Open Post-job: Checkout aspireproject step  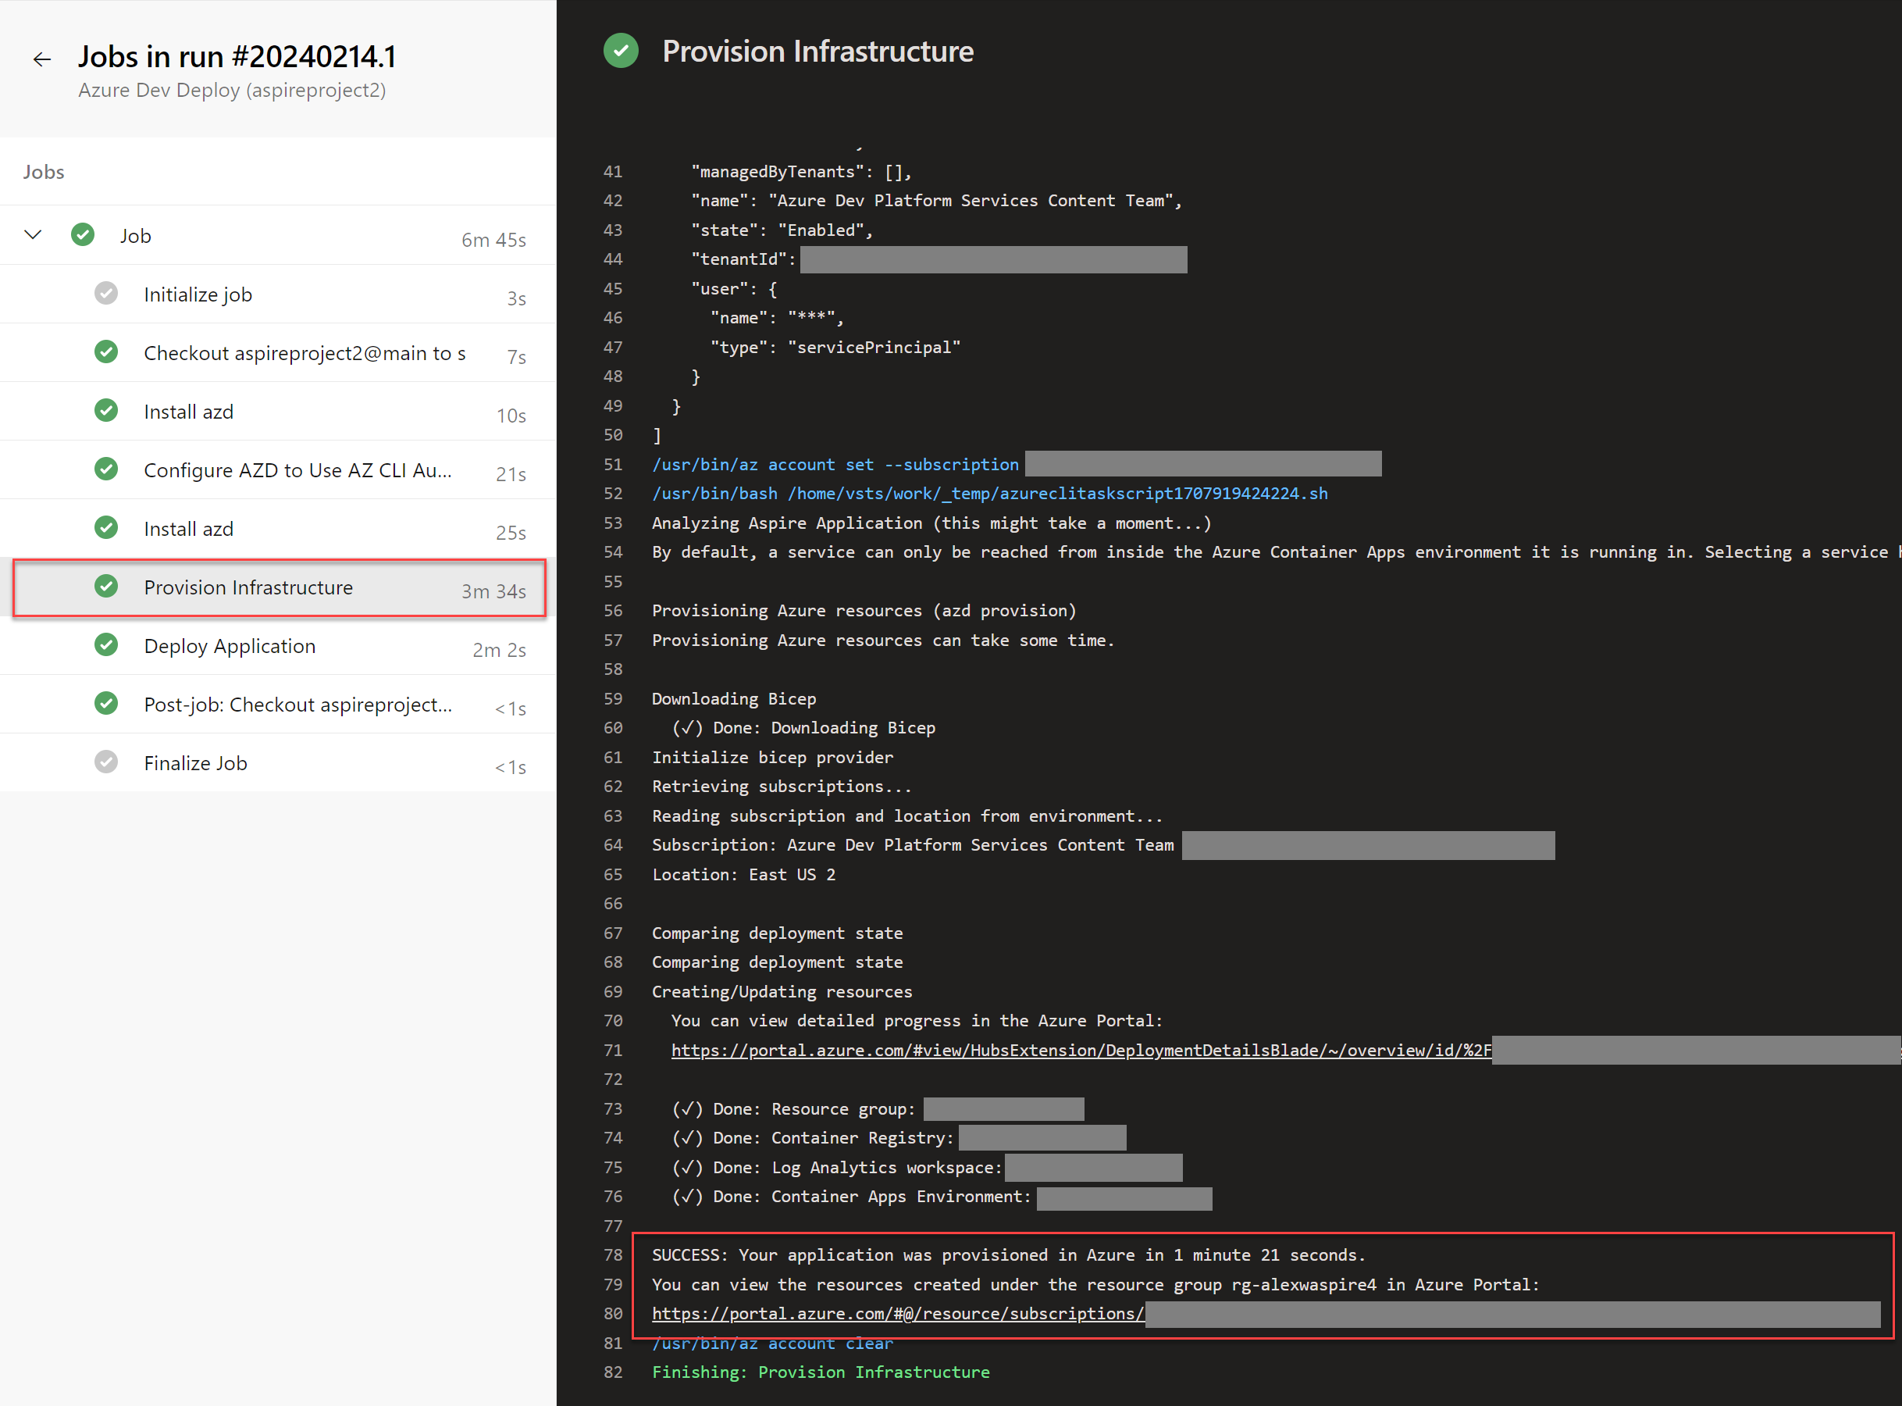pyautogui.click(x=278, y=705)
